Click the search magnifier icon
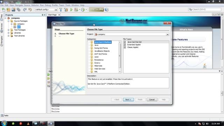The image size is (224, 126). click(190, 9)
